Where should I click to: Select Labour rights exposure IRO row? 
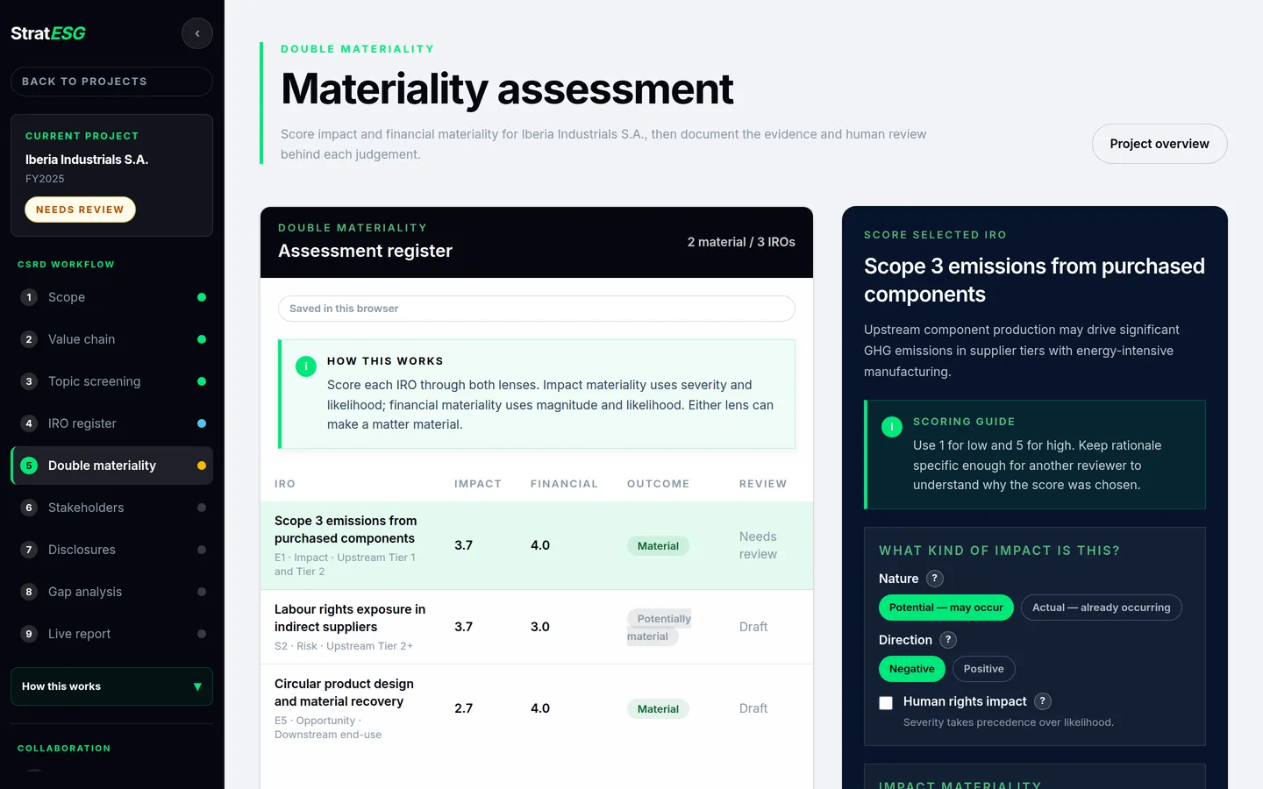click(x=537, y=627)
